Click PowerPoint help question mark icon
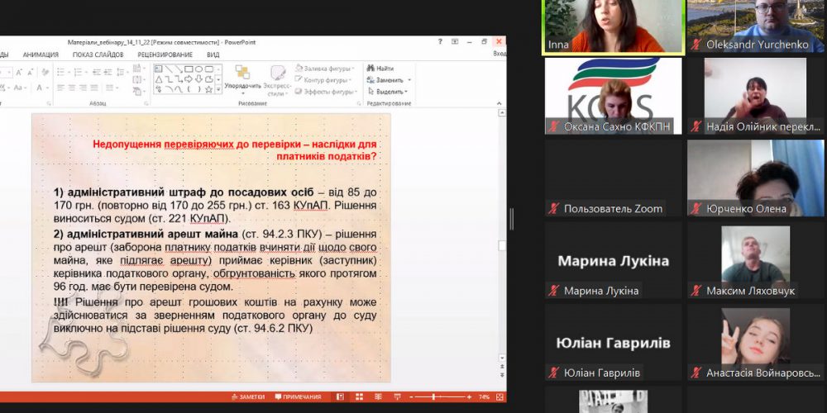Viewport: 827px width, 413px height. 440,40
